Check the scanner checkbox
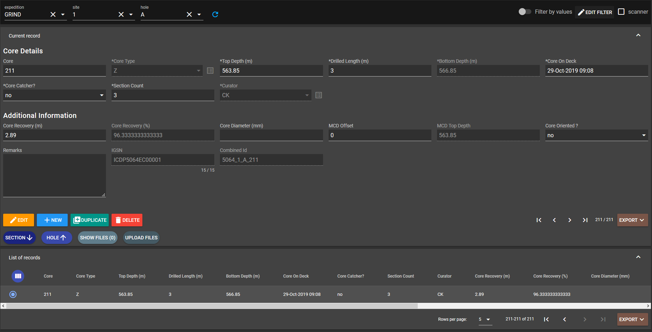This screenshot has height=332, width=652. [x=621, y=11]
